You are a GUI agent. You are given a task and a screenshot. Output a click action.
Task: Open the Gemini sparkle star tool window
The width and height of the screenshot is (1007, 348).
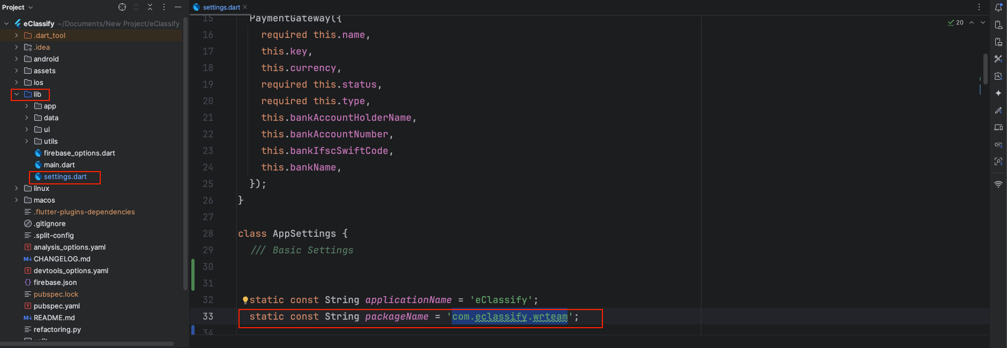pos(998,93)
